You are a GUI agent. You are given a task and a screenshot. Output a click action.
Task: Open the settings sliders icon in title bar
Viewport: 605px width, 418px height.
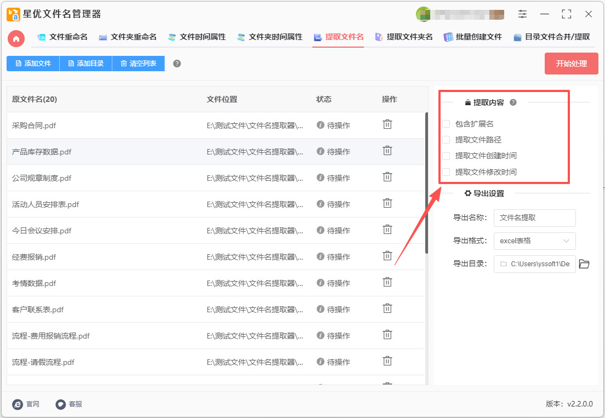[522, 14]
